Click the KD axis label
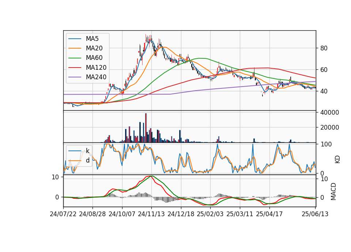This screenshot has width=351, height=252. [x=337, y=159]
